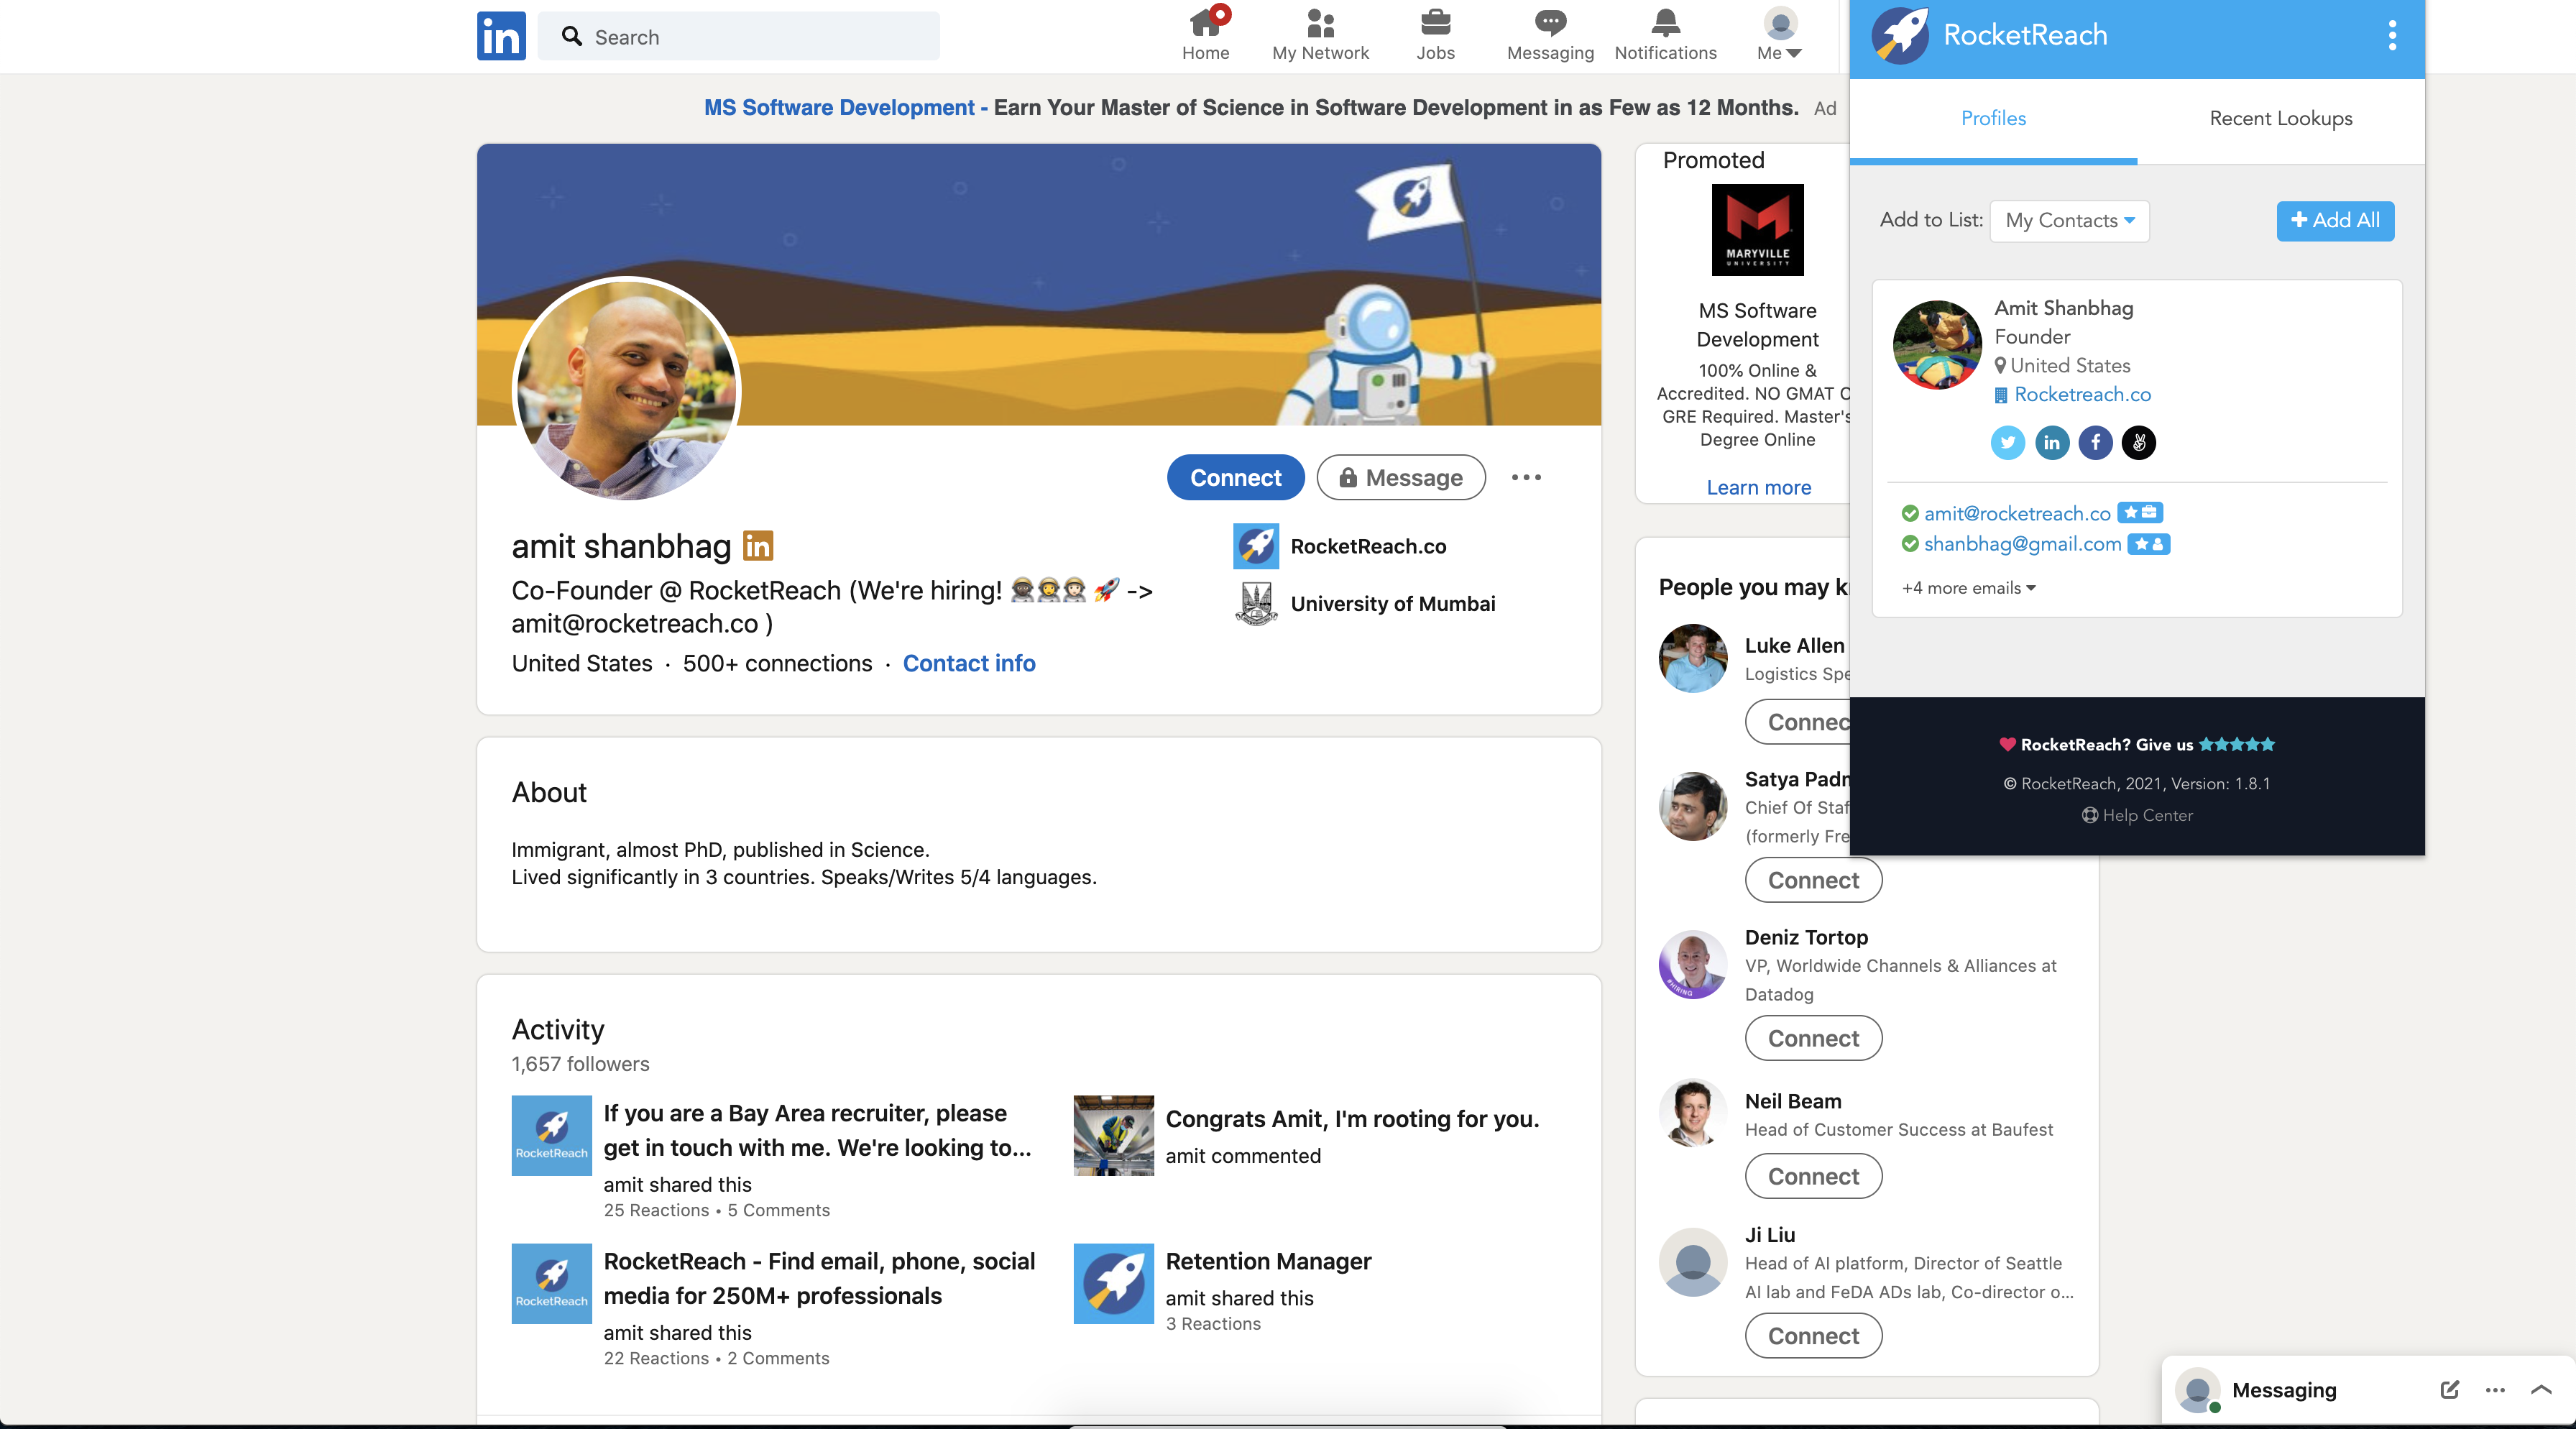Click the amit@rocketreach.co email link
The height and width of the screenshot is (1429, 2576).
tap(2020, 512)
